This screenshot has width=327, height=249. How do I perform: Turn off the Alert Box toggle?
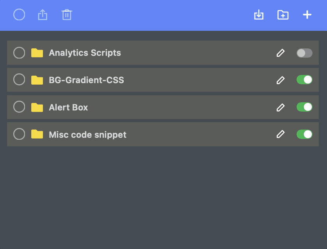[304, 107]
